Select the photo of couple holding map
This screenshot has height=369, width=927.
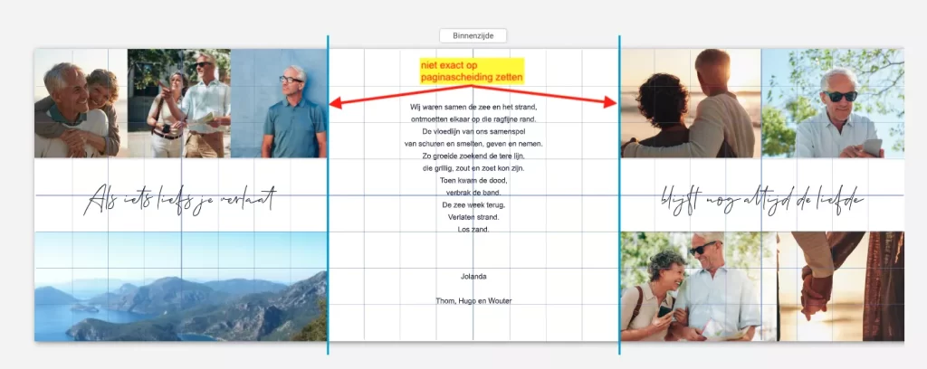pyautogui.click(x=179, y=103)
